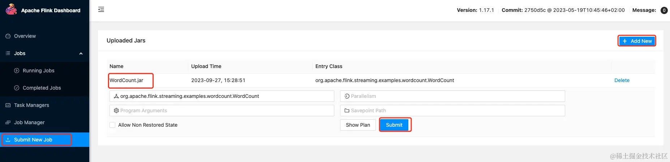Click the Submit New Job upload icon
670x162 pixels.
tap(8, 140)
